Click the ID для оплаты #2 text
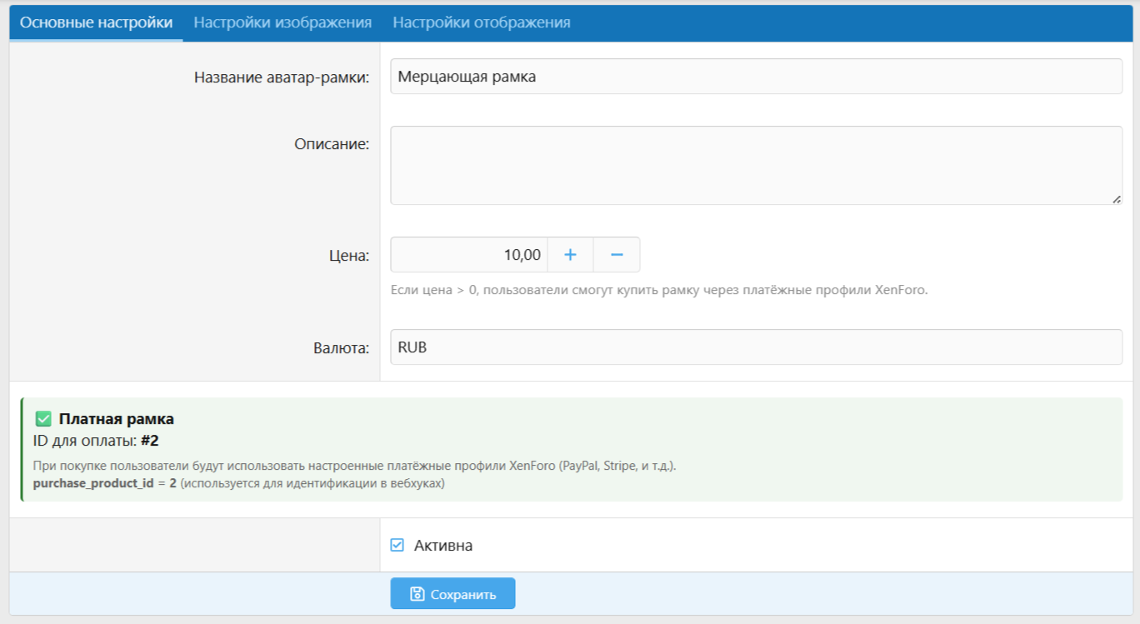Image resolution: width=1140 pixels, height=624 pixels. (x=96, y=441)
